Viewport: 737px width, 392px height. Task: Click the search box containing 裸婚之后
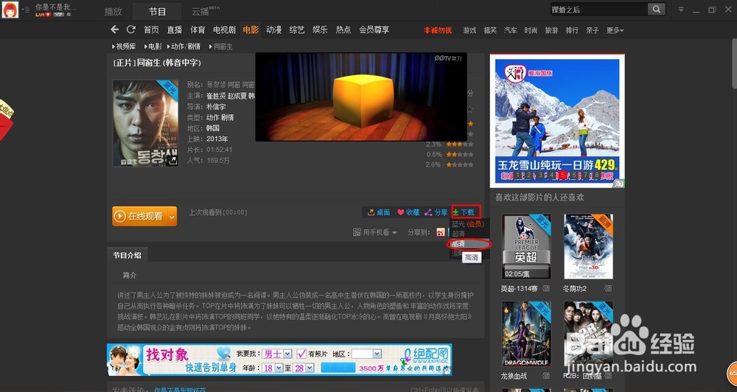tap(598, 10)
